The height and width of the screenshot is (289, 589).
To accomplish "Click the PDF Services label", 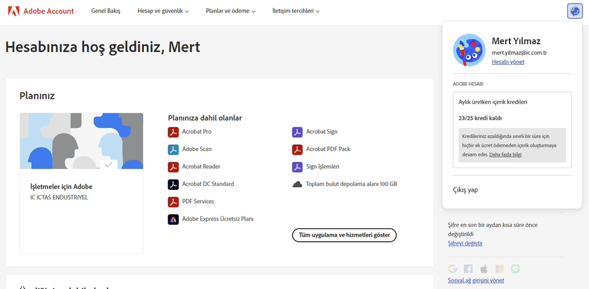I will pyautogui.click(x=198, y=202).
